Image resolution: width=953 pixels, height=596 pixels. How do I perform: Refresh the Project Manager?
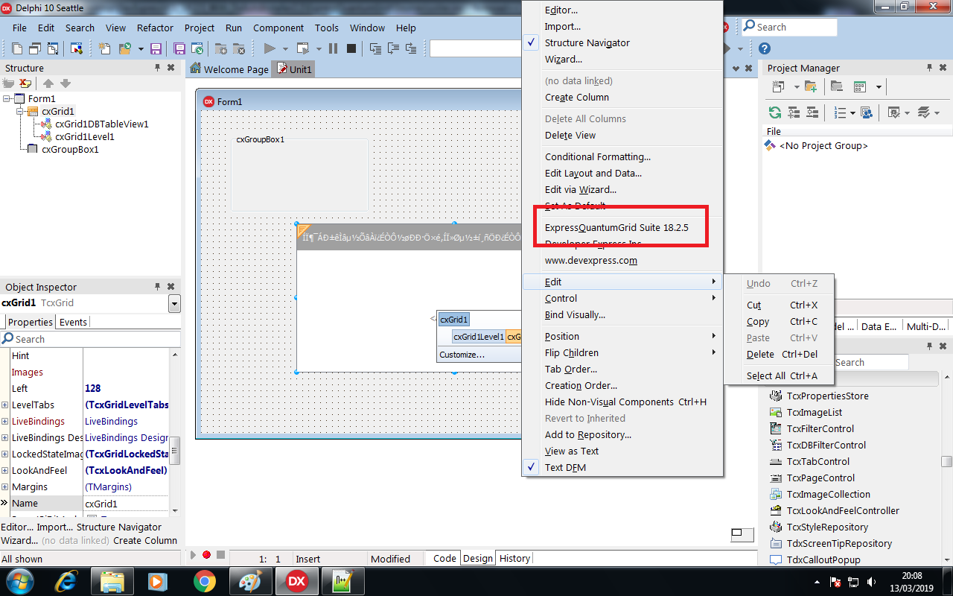[775, 112]
